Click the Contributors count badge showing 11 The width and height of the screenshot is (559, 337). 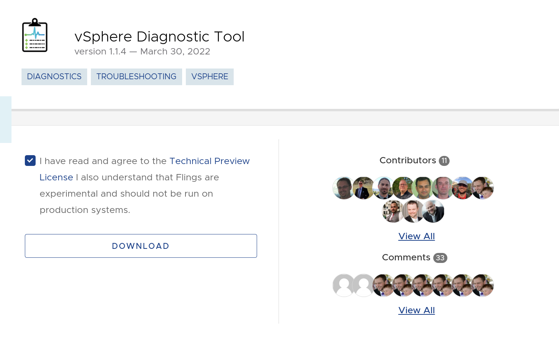coord(444,161)
